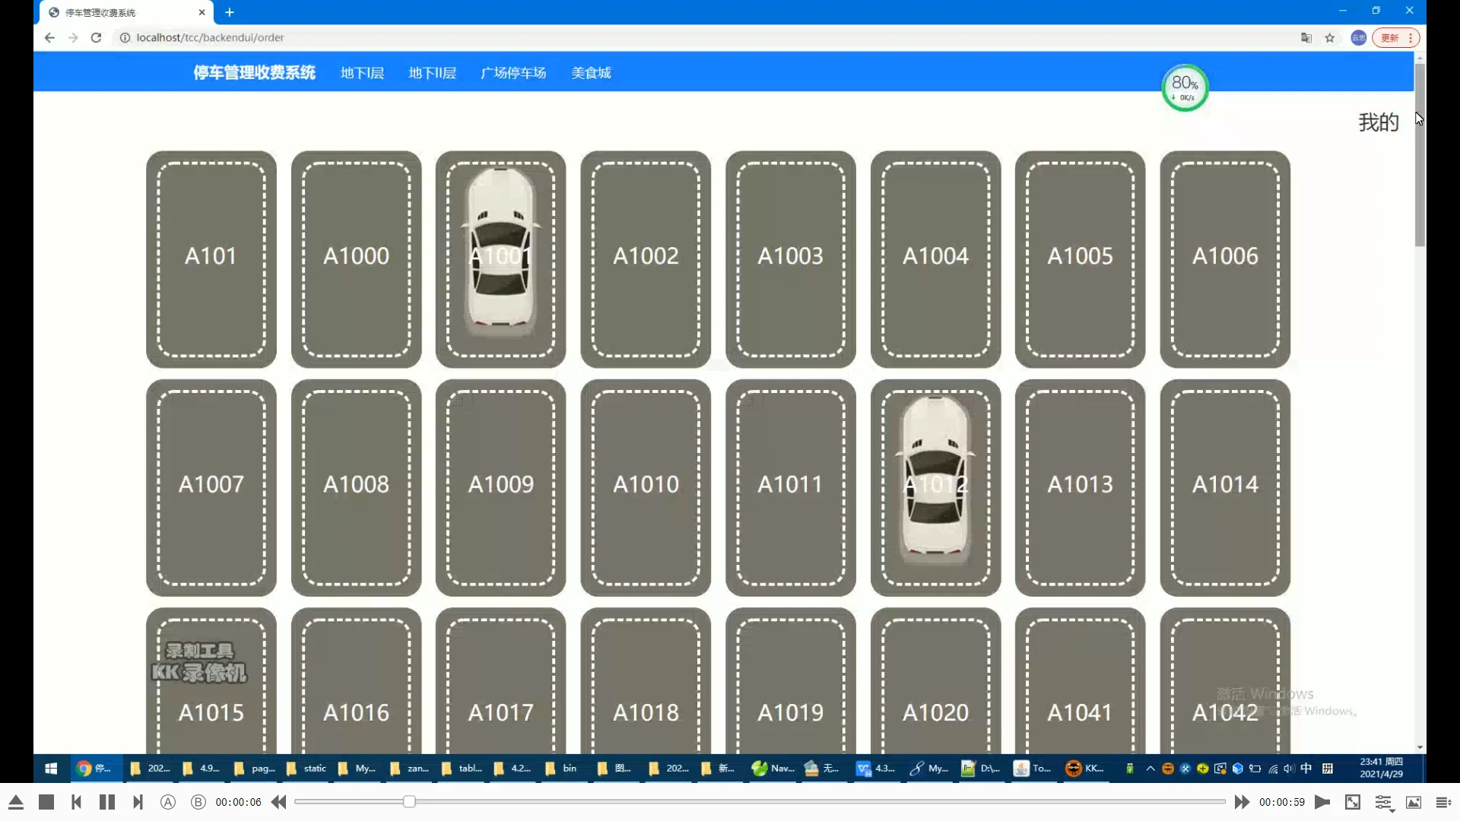This screenshot has width=1460, height=821.
Task: Click the video seek slider handle
Action: coord(409,801)
